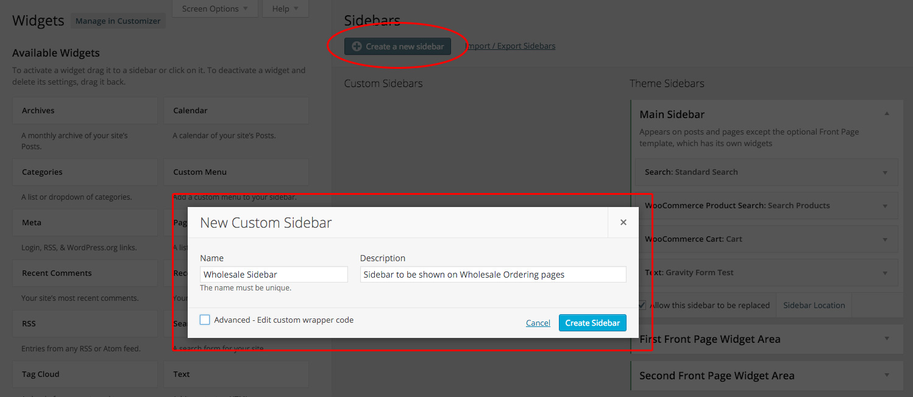Collapse the Main Sidebar panel arrow
The height and width of the screenshot is (397, 913).
tap(887, 114)
